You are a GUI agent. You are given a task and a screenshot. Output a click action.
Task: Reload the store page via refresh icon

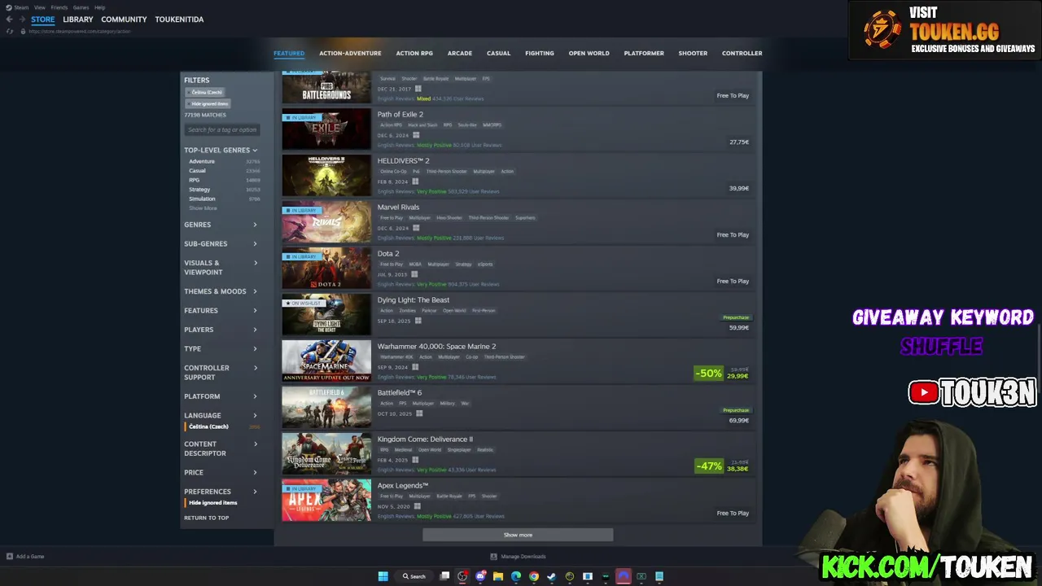pyautogui.click(x=10, y=31)
